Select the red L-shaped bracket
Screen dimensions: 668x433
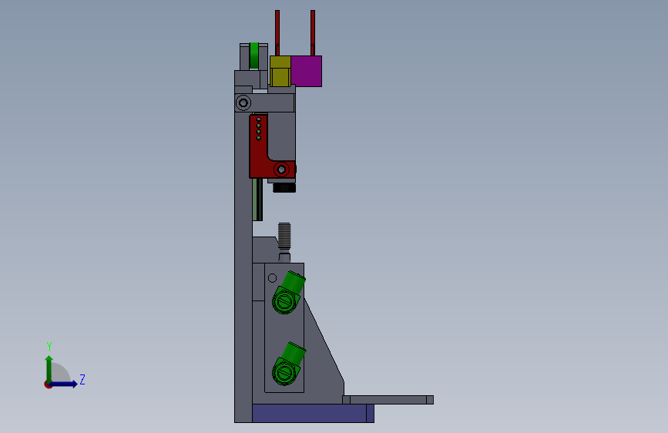click(x=260, y=149)
